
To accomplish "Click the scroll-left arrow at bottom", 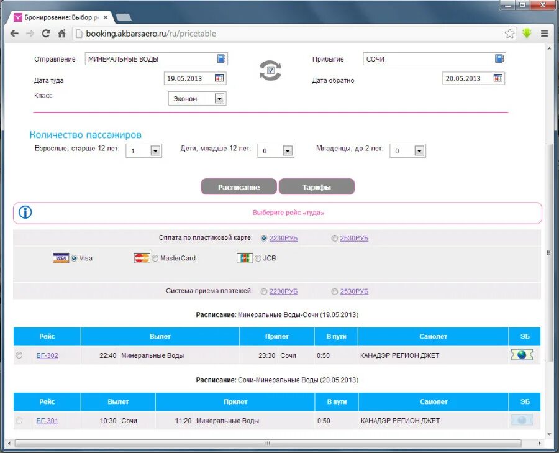I will click(9, 444).
